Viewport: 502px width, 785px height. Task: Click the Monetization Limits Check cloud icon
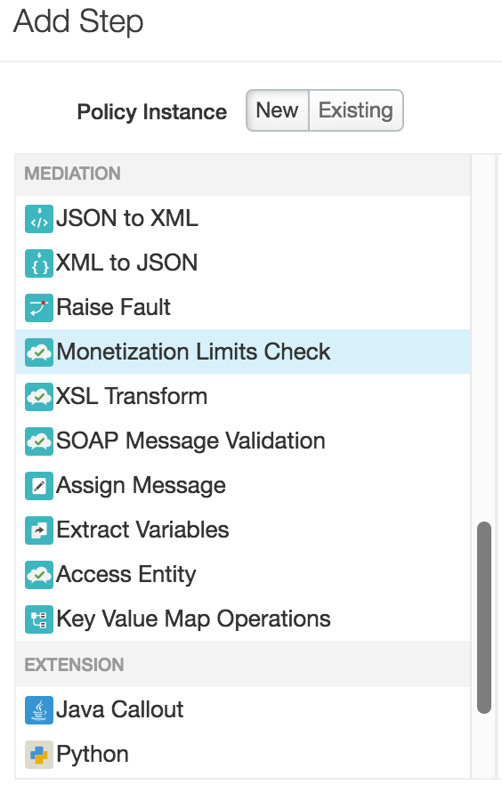39,352
